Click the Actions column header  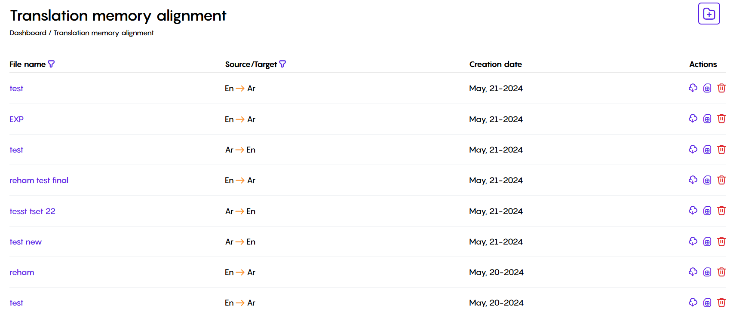tap(703, 64)
